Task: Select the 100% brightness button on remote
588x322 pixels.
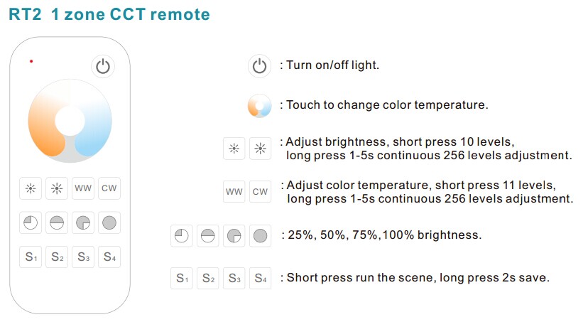Action: [109, 223]
